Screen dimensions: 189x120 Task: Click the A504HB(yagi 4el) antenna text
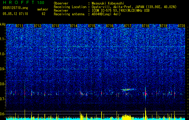[x=106, y=14]
